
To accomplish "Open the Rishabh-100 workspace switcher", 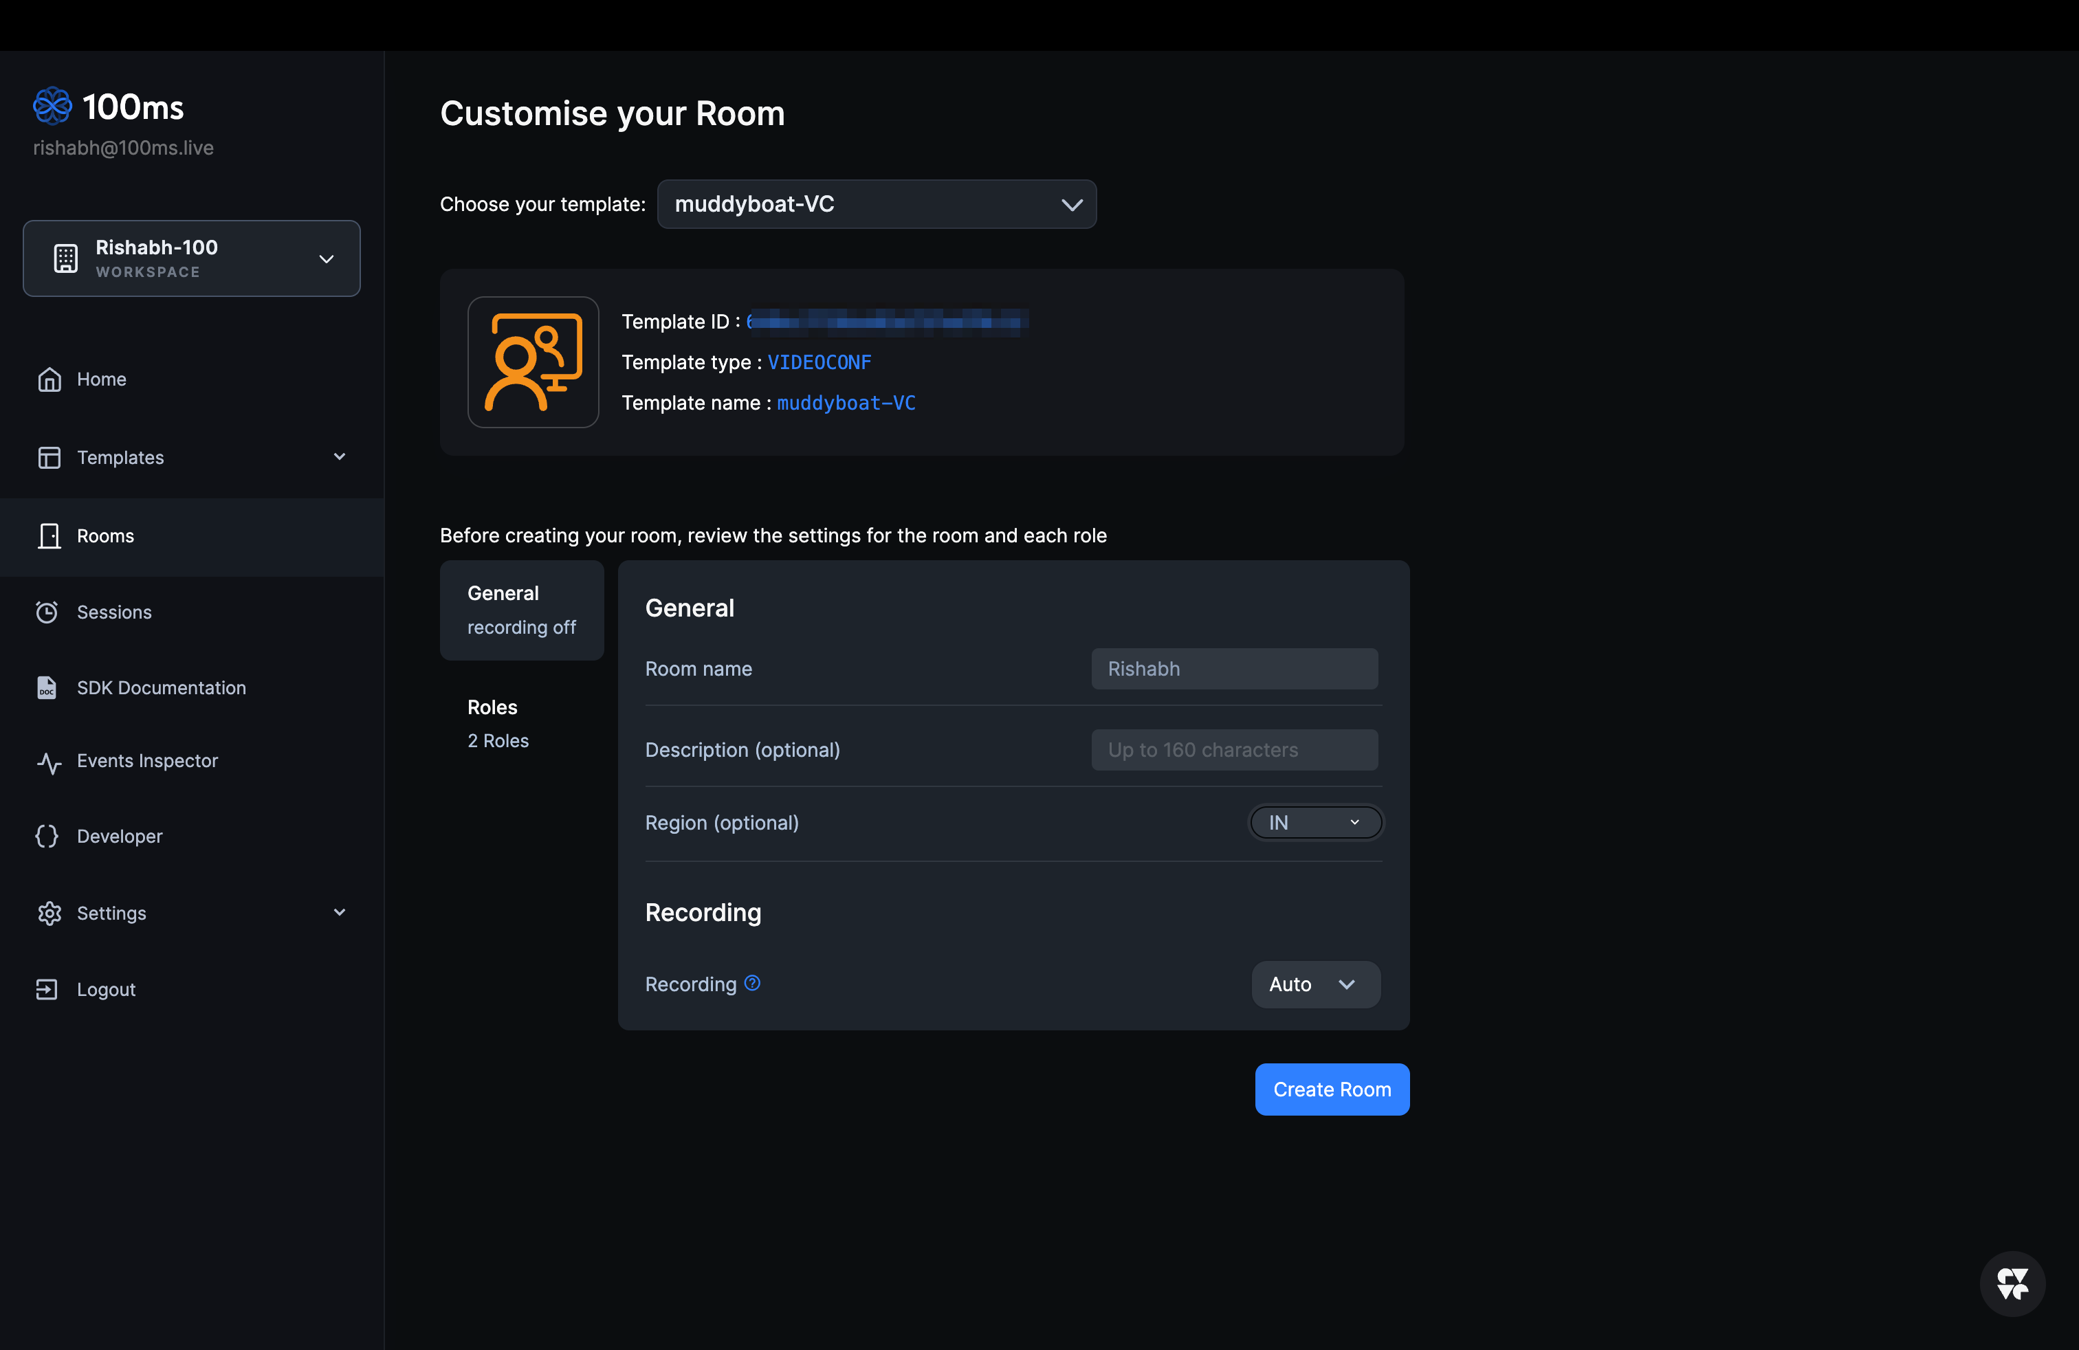I will [x=191, y=258].
